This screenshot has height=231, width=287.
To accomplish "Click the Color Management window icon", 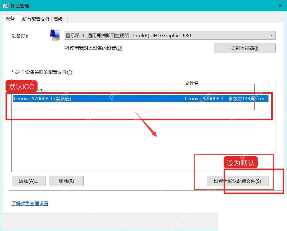I will click(x=6, y=6).
